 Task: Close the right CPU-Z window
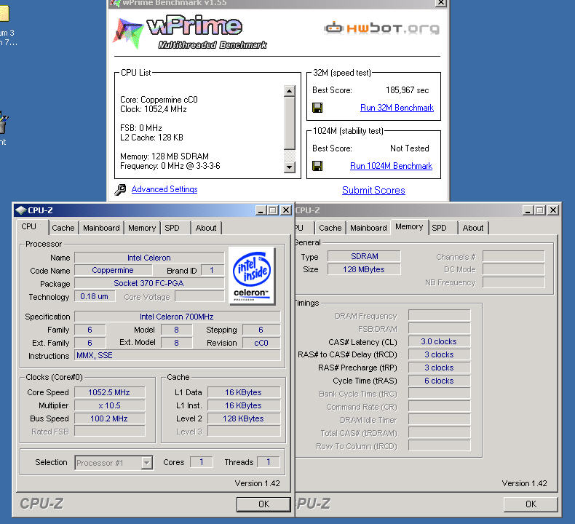point(553,210)
